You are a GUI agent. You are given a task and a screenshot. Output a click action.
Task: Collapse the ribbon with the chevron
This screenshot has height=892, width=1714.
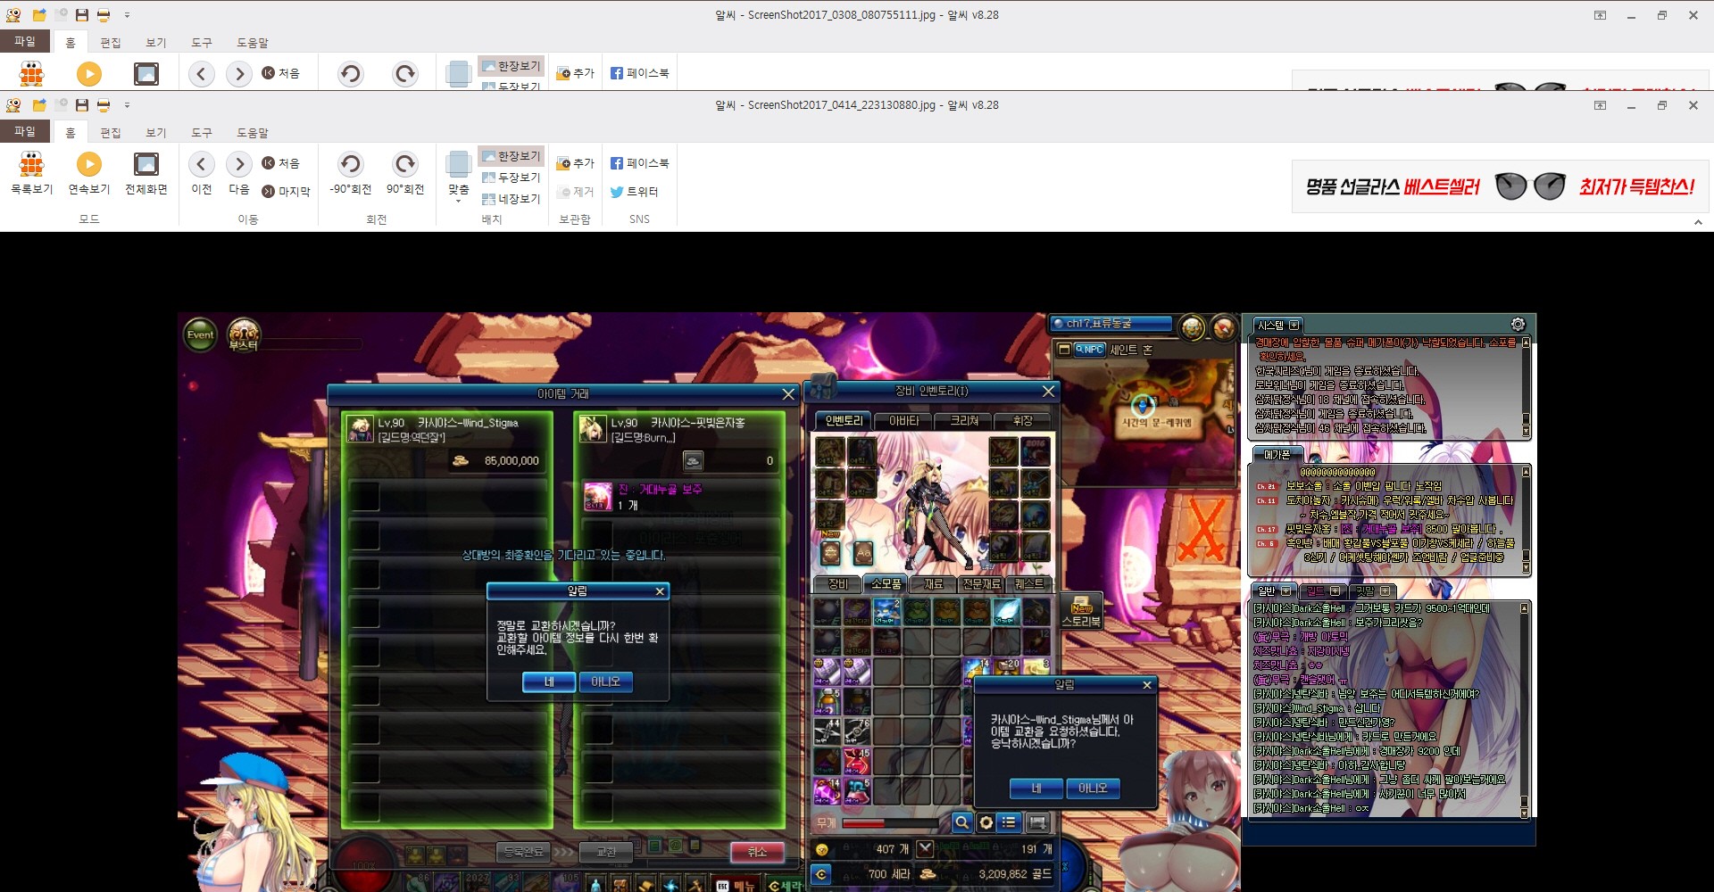point(1698,222)
